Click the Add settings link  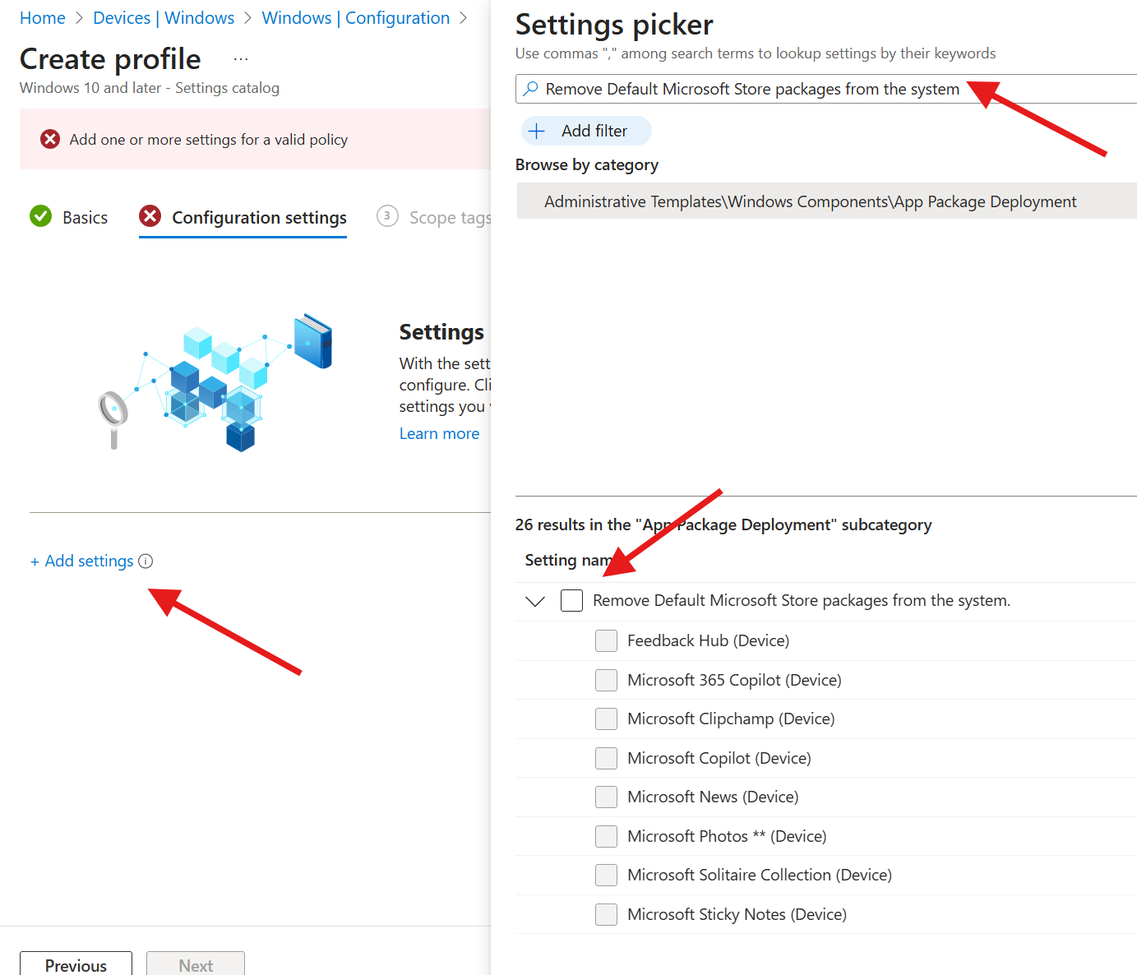pos(82,561)
